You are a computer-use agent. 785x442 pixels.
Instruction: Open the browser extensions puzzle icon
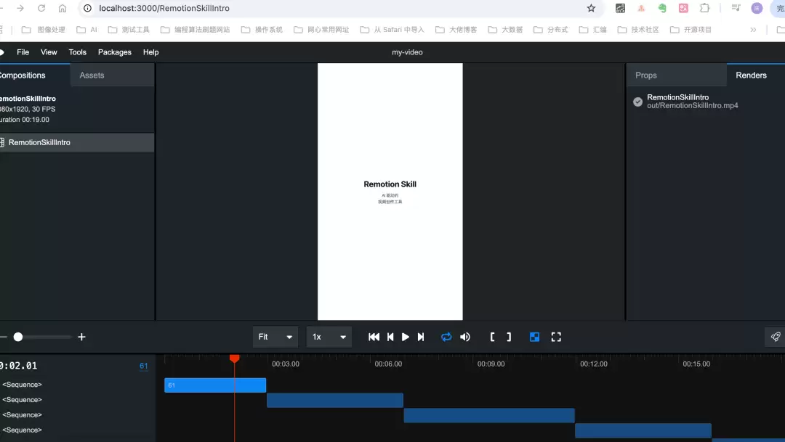coord(705,8)
